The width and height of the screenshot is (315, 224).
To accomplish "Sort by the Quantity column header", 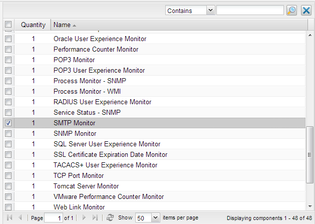I will 33,25.
